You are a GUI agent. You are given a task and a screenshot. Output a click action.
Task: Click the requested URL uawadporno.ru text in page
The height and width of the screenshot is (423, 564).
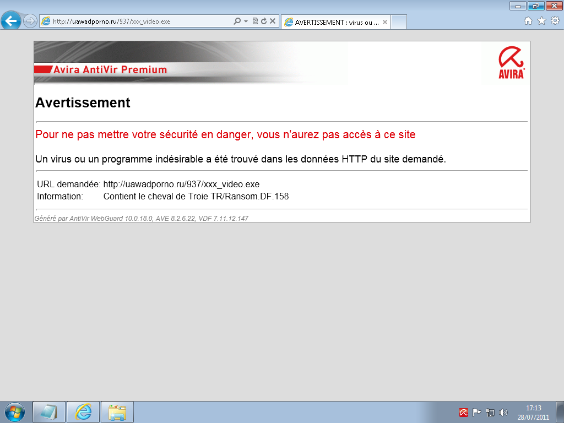181,184
